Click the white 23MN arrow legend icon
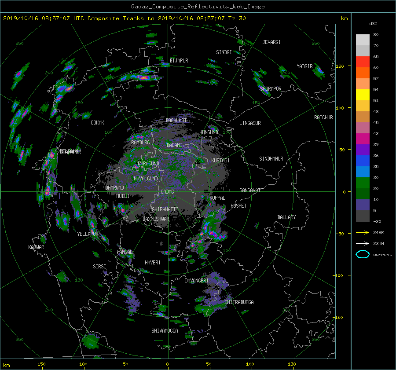This screenshot has width=396, height=370. click(x=363, y=243)
